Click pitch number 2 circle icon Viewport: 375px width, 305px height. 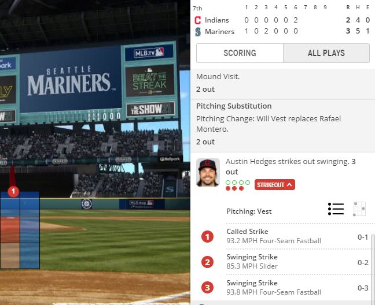click(207, 262)
